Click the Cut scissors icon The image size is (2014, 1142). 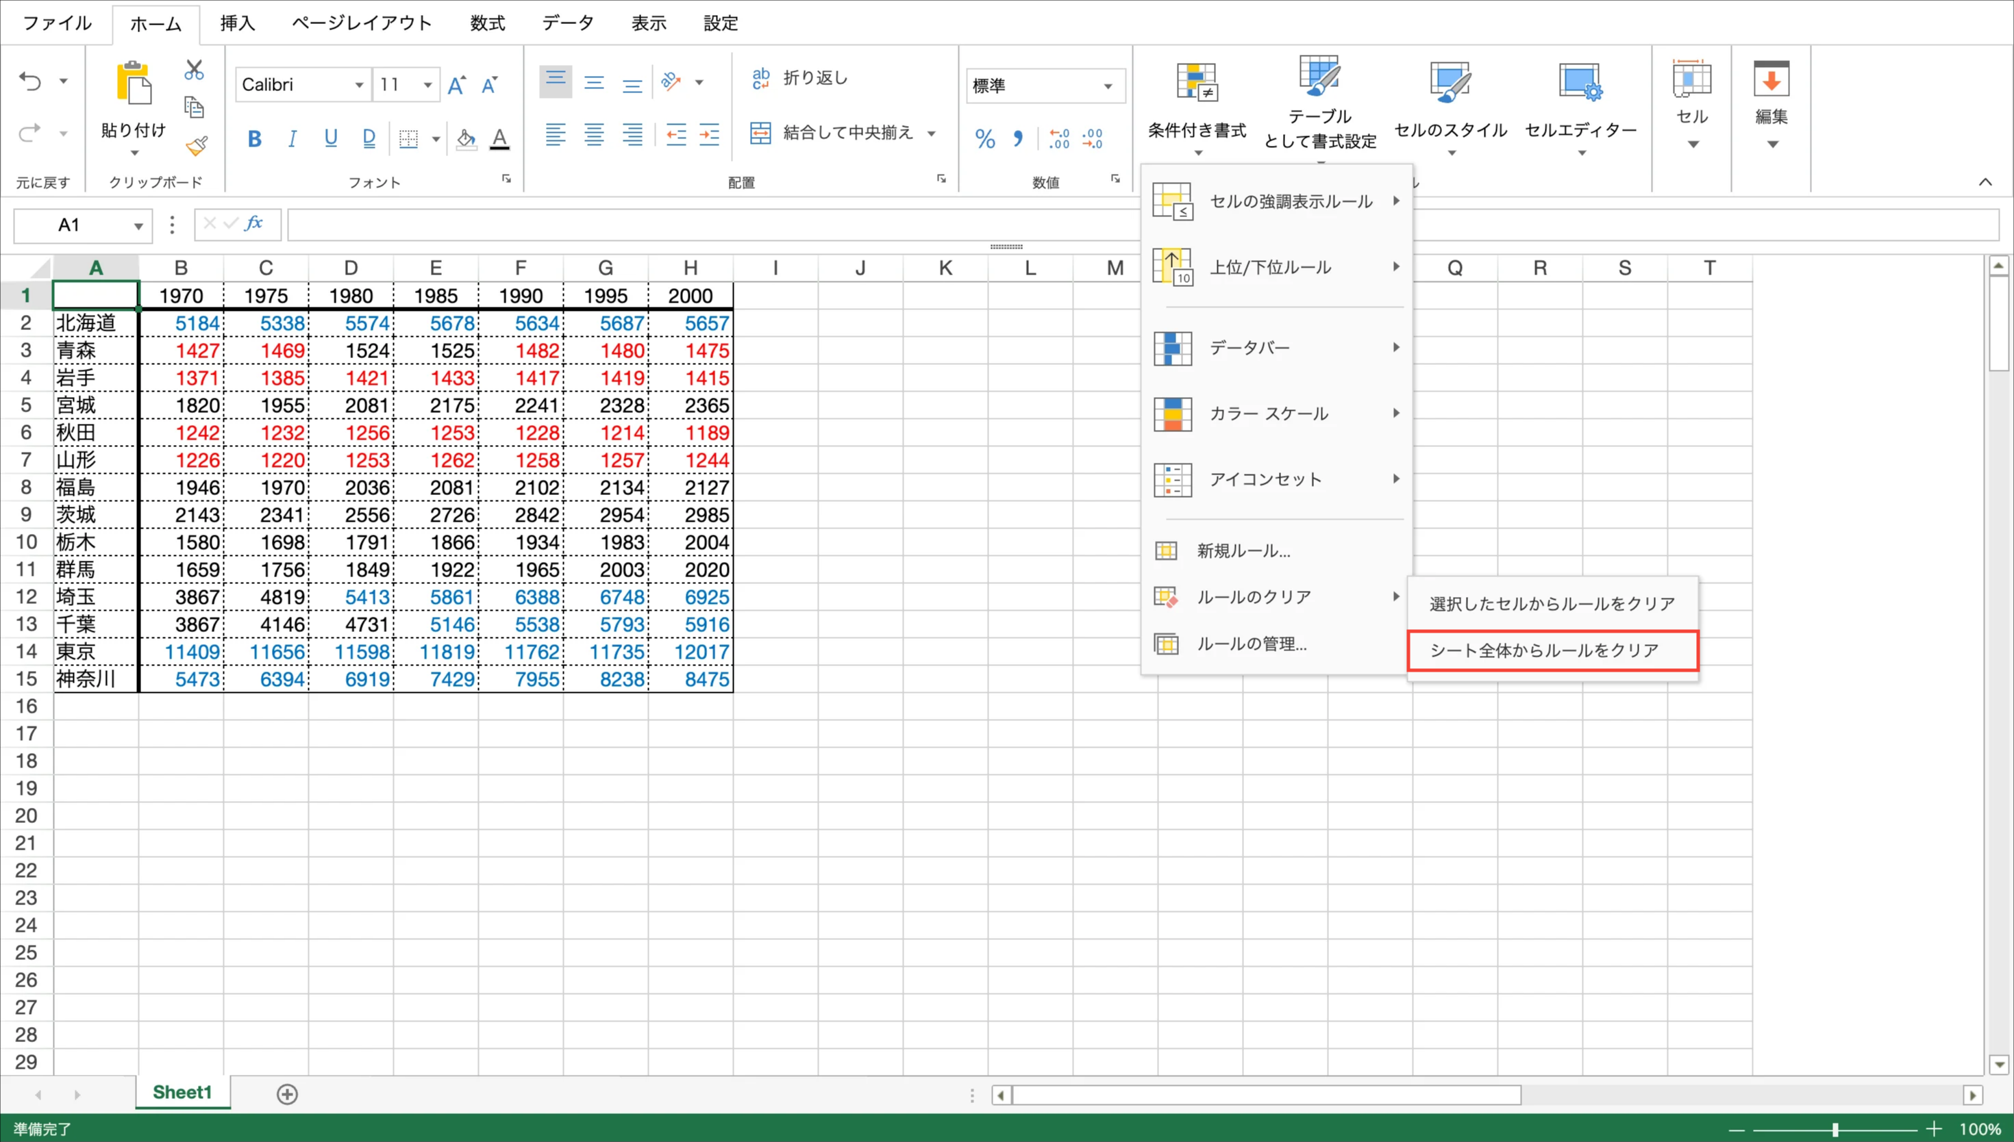(x=194, y=71)
